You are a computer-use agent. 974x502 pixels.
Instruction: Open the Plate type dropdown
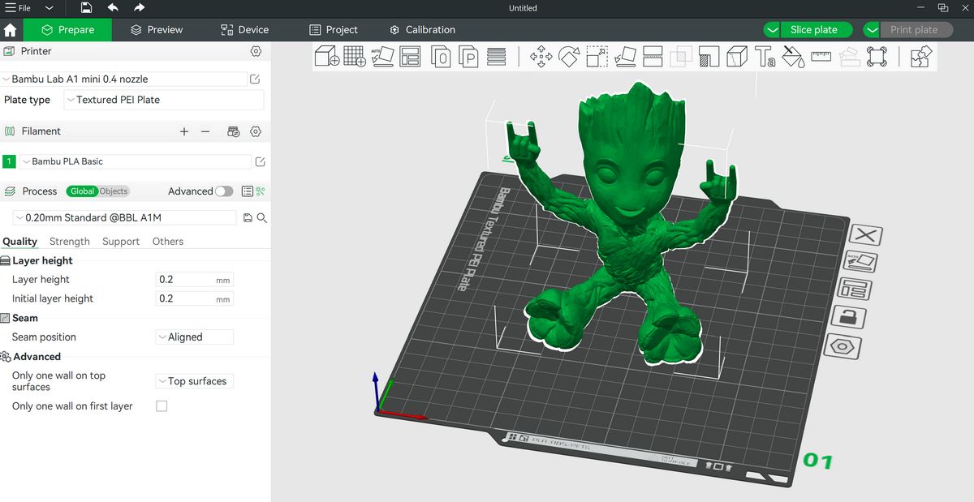pos(164,100)
